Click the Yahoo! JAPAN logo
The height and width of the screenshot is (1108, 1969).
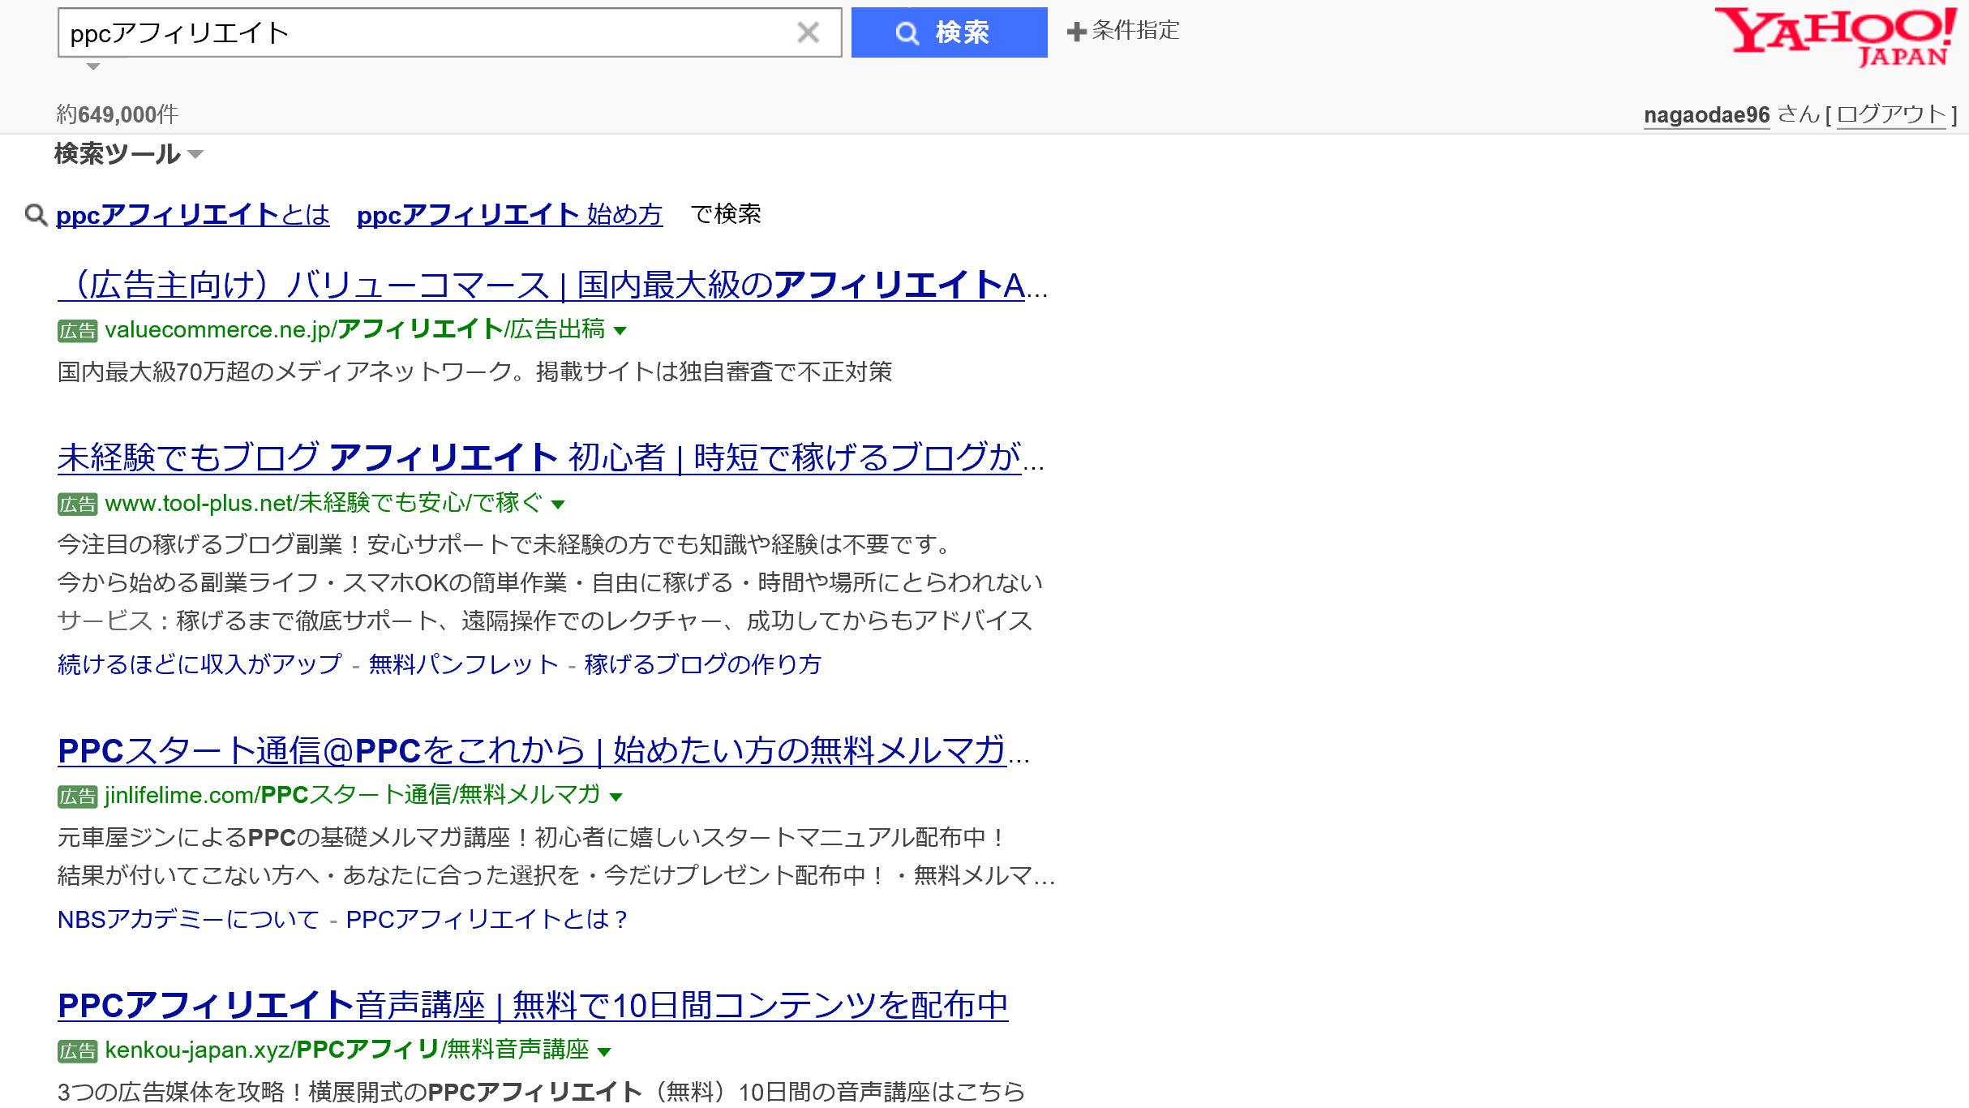[1834, 37]
